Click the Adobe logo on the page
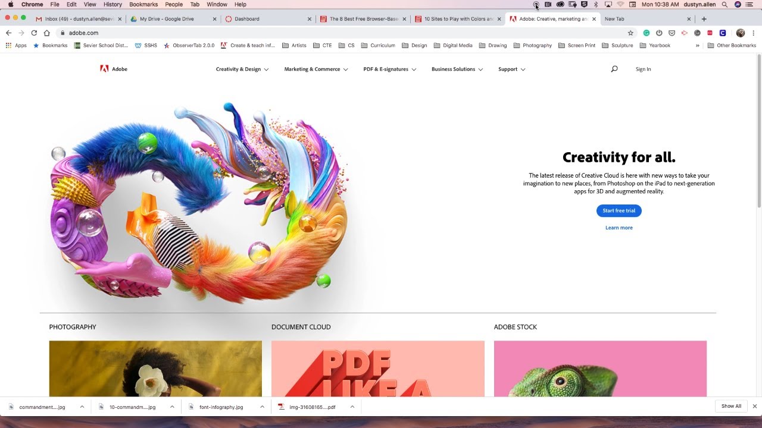 (114, 69)
